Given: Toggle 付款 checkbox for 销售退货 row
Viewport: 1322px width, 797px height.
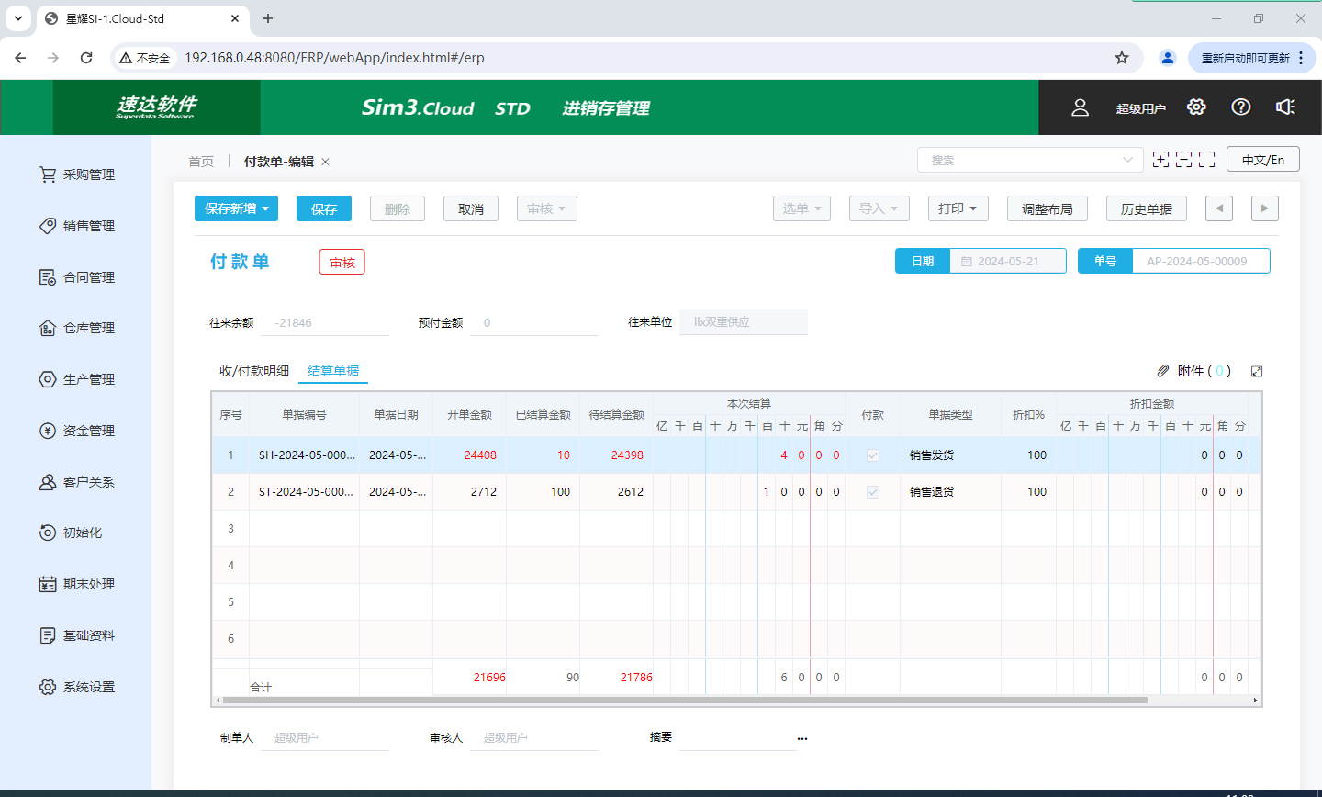Looking at the screenshot, I should pos(872,492).
